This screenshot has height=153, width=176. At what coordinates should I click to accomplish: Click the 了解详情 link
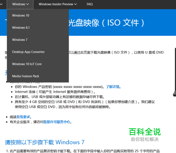point(113,87)
